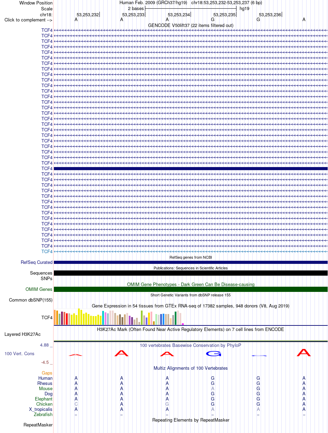Open 'Publications: Sequences in Scientific Articles' title
The height and width of the screenshot is (433, 328).
click(191, 268)
